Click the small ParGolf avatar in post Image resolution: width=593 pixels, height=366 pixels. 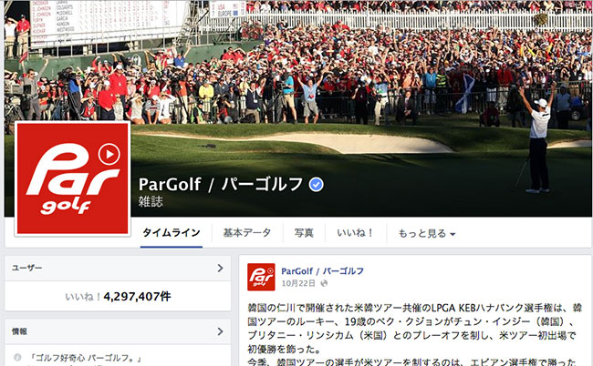coord(261,277)
